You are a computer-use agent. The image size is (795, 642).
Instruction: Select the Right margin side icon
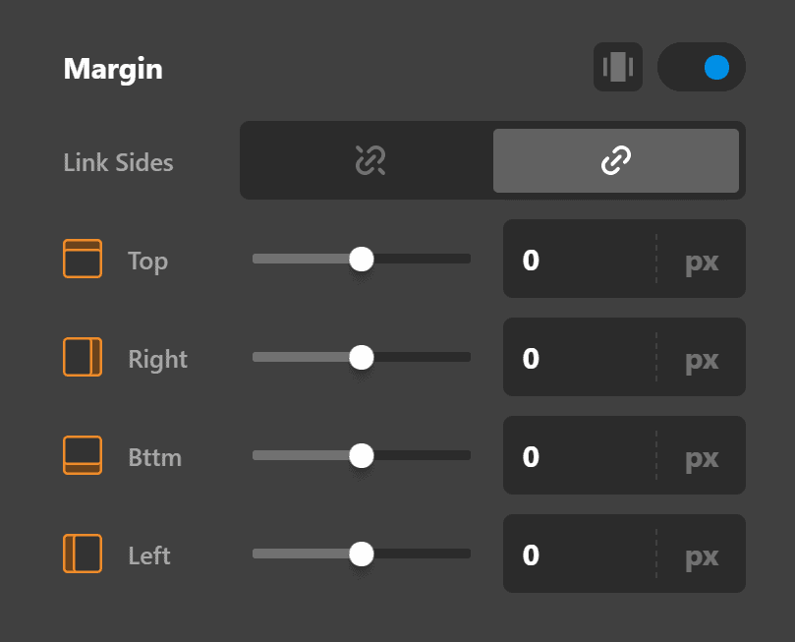83,357
